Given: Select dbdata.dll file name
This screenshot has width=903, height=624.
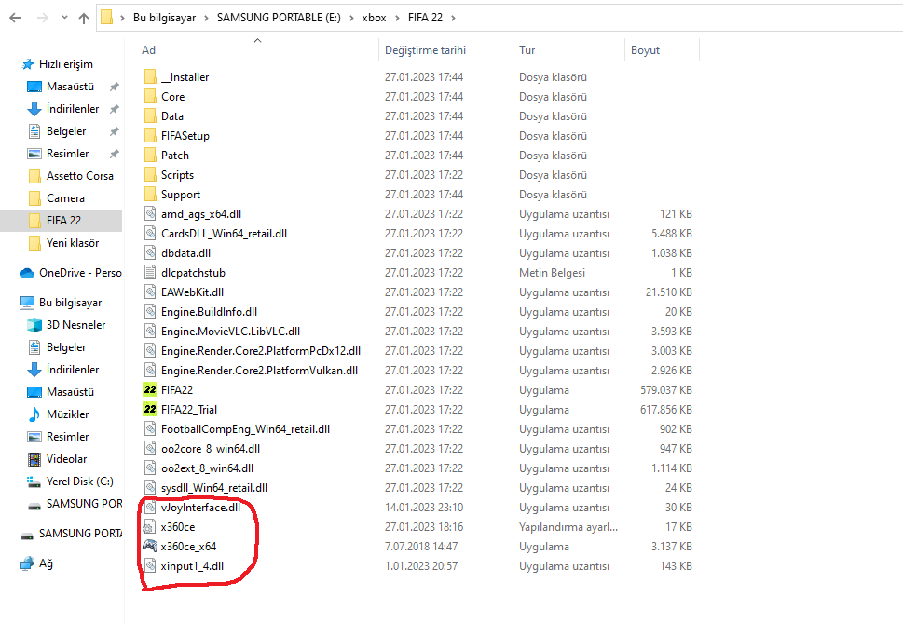Looking at the screenshot, I should click(x=185, y=253).
